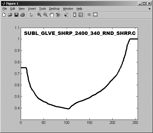The height and width of the screenshot is (133, 153).
Task: Save figure with the floppy disk icon
Action: (x=16, y=15)
